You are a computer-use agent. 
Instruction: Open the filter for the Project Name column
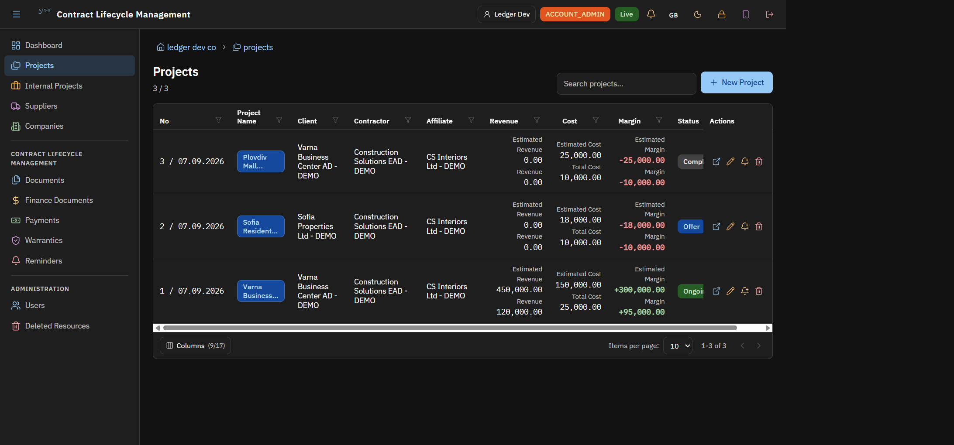pos(279,120)
